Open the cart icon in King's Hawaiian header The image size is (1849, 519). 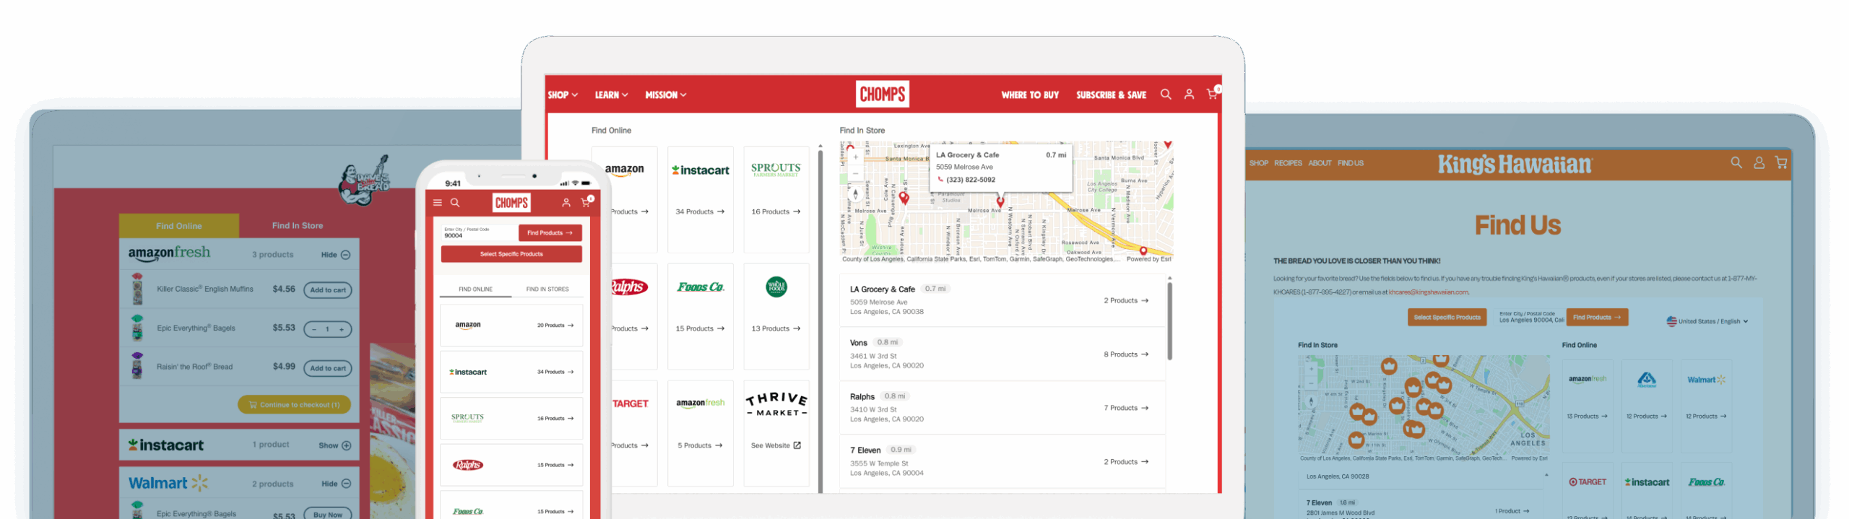tap(1781, 163)
